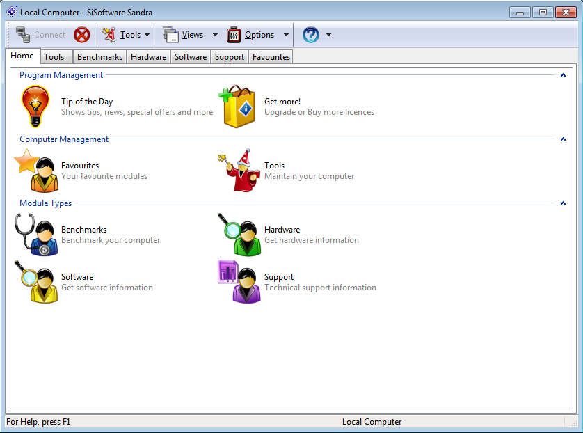
Task: Open the Benchmarks tab
Action: 99,57
